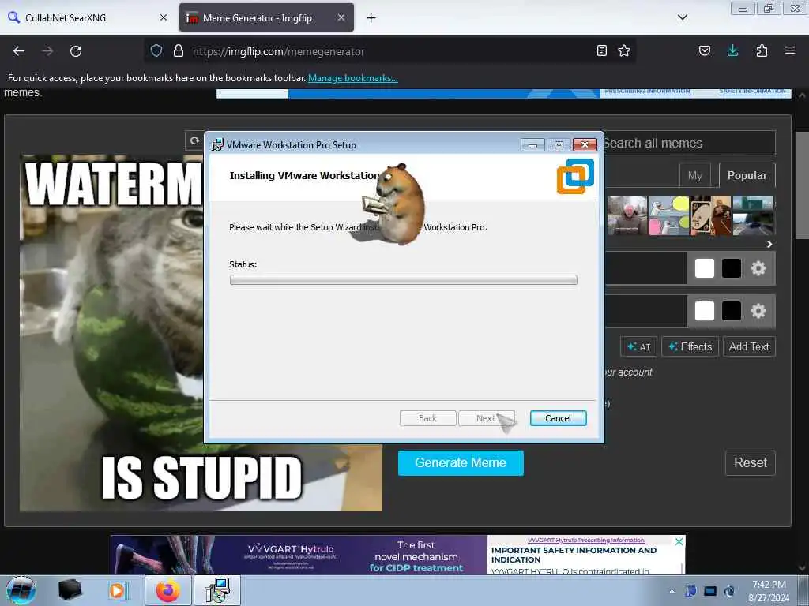Switch to Firefox in the taskbar
This screenshot has width=809, height=606.
point(167,590)
